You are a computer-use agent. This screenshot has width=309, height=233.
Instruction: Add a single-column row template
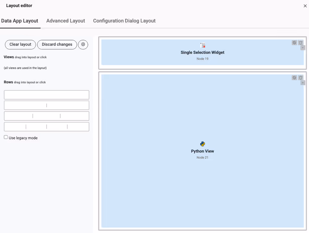click(47, 95)
